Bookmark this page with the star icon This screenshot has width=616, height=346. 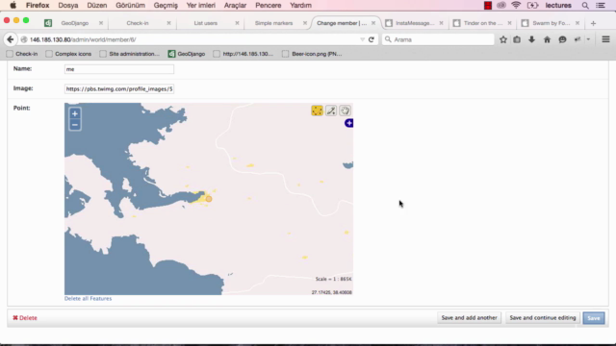click(503, 39)
